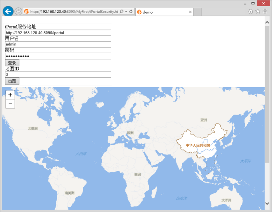272x212 pixels.
Task: Open the browser Tools gear icon
Action: [265, 11]
